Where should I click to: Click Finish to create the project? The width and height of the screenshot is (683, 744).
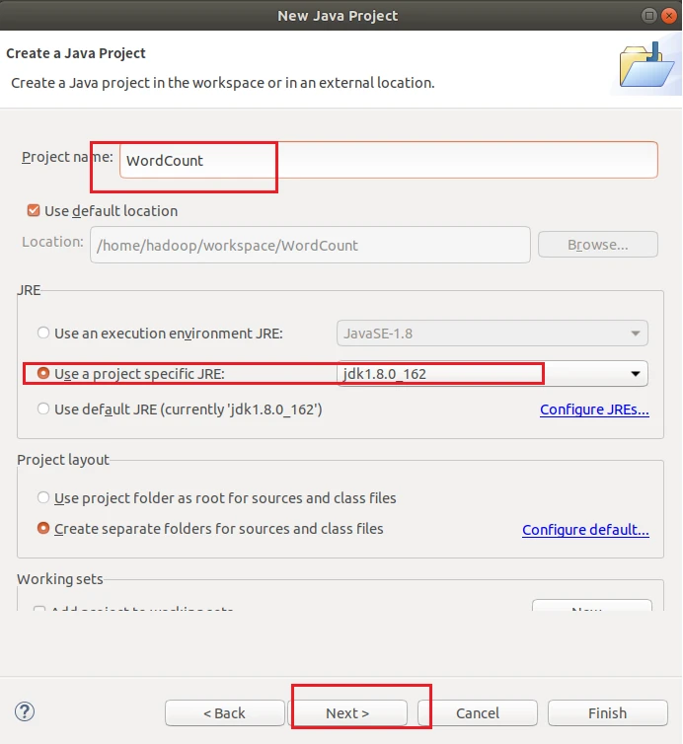607,712
